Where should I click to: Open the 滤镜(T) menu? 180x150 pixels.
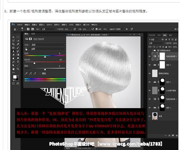click(64, 25)
